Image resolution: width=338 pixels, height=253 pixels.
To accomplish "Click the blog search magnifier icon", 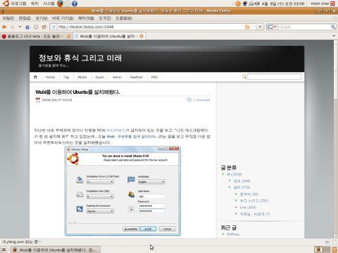I will pyautogui.click(x=244, y=77).
